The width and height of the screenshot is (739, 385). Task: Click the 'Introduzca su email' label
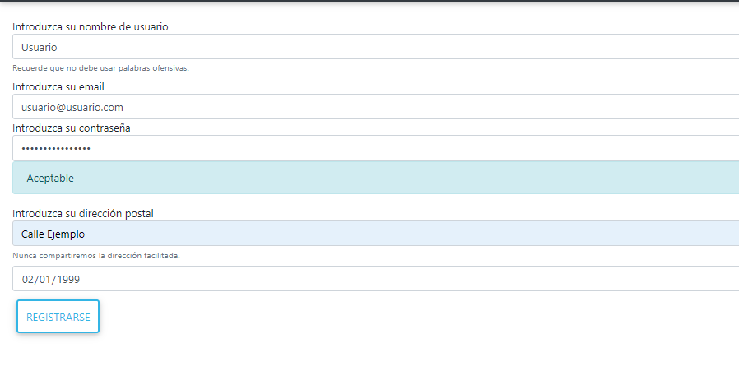58,86
